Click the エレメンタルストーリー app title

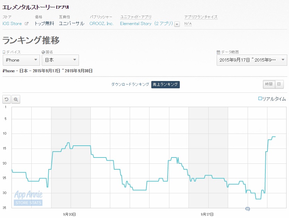click(x=29, y=7)
